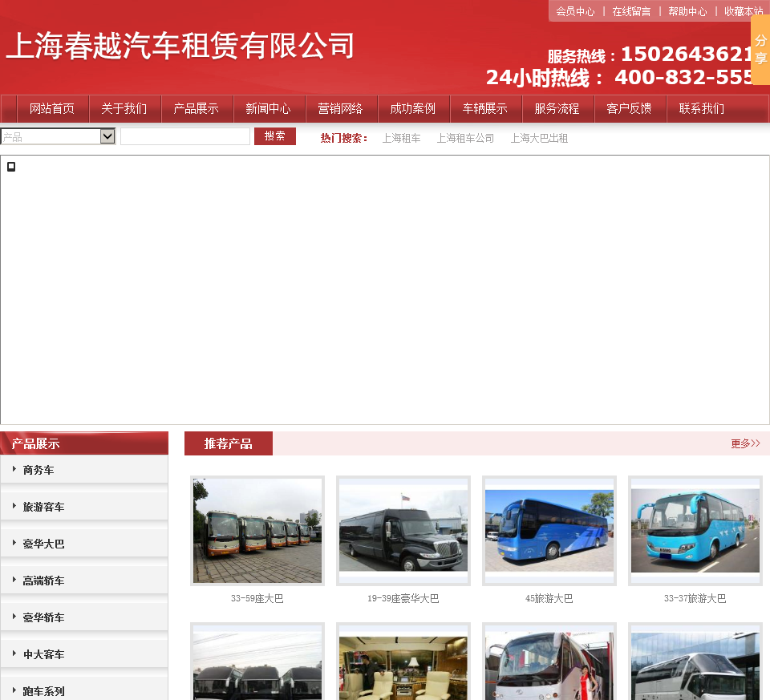The height and width of the screenshot is (700, 770).
Task: Open the silver coach thumbnail in second row
Action: (695, 662)
